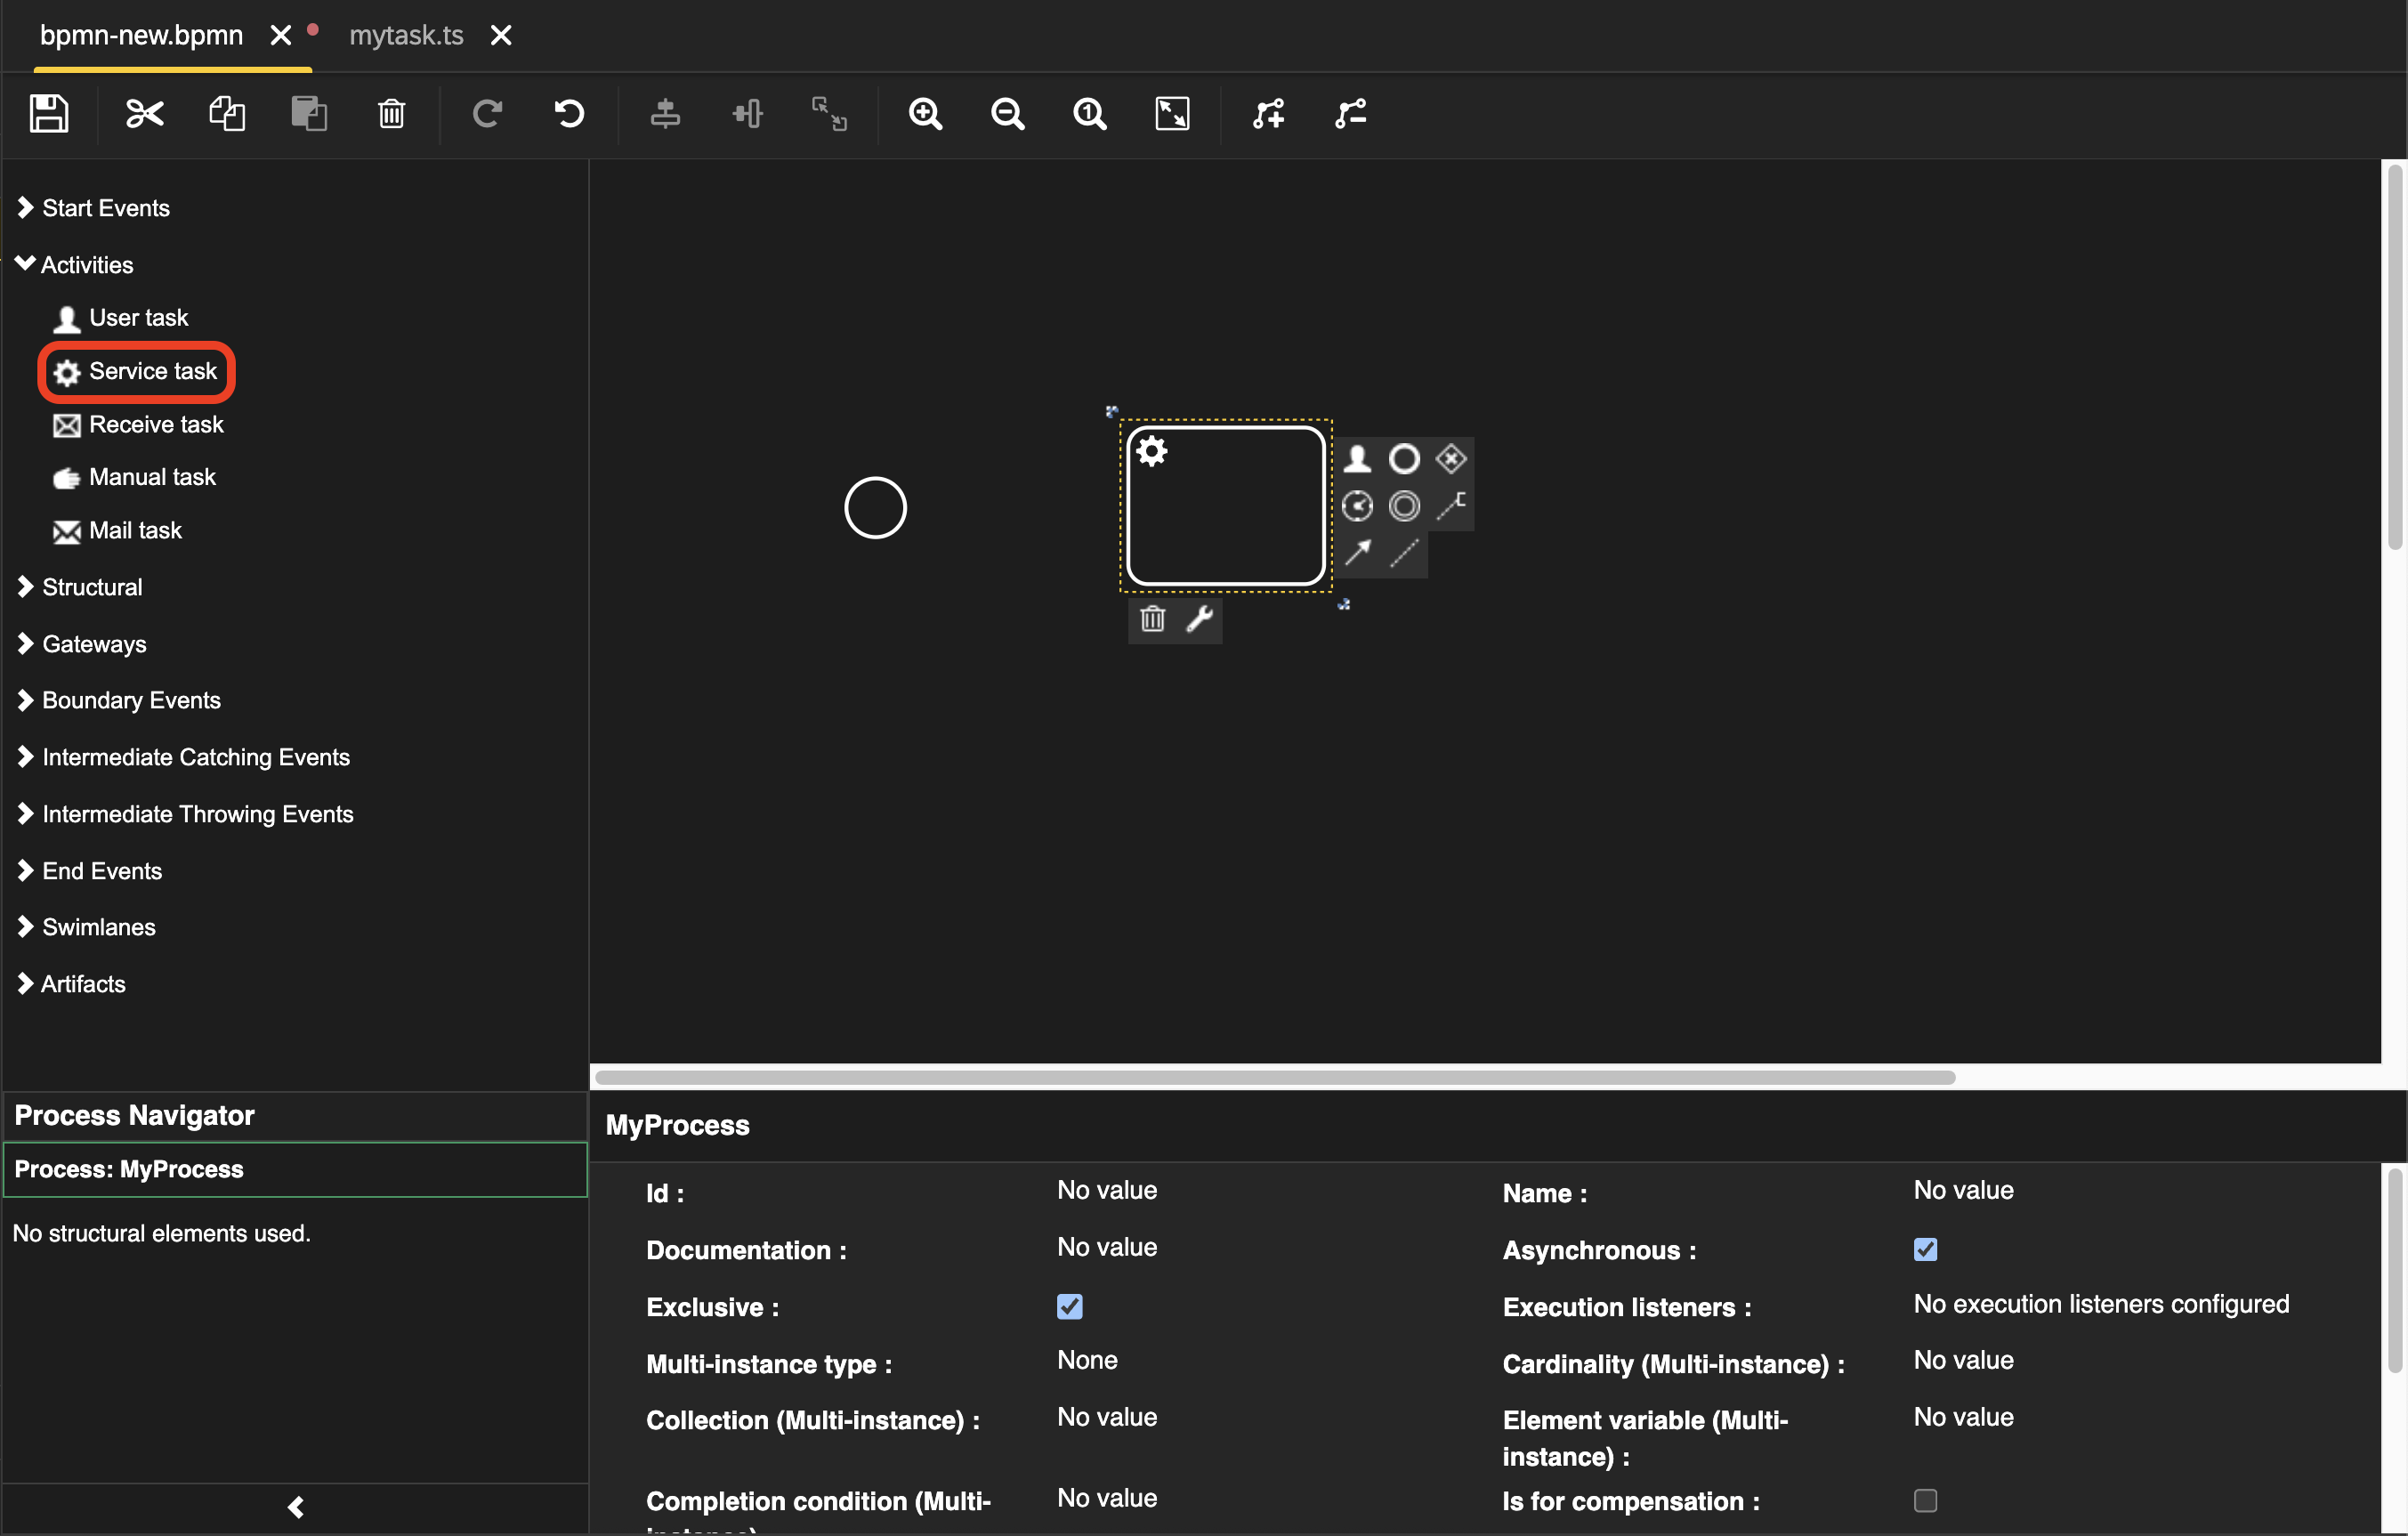Click the toolbar trash delete icon
Image resolution: width=2408 pixels, height=1536 pixels.
(391, 113)
